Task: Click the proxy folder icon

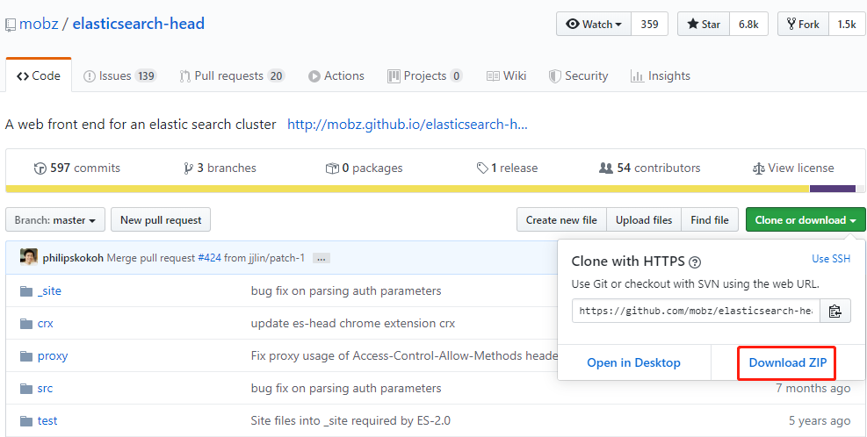Action: 25,355
